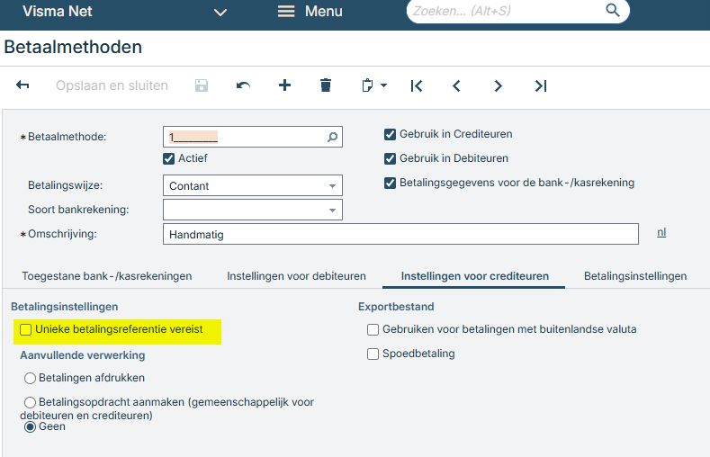The width and height of the screenshot is (710, 457).
Task: Go to first record icon
Action: coord(416,85)
